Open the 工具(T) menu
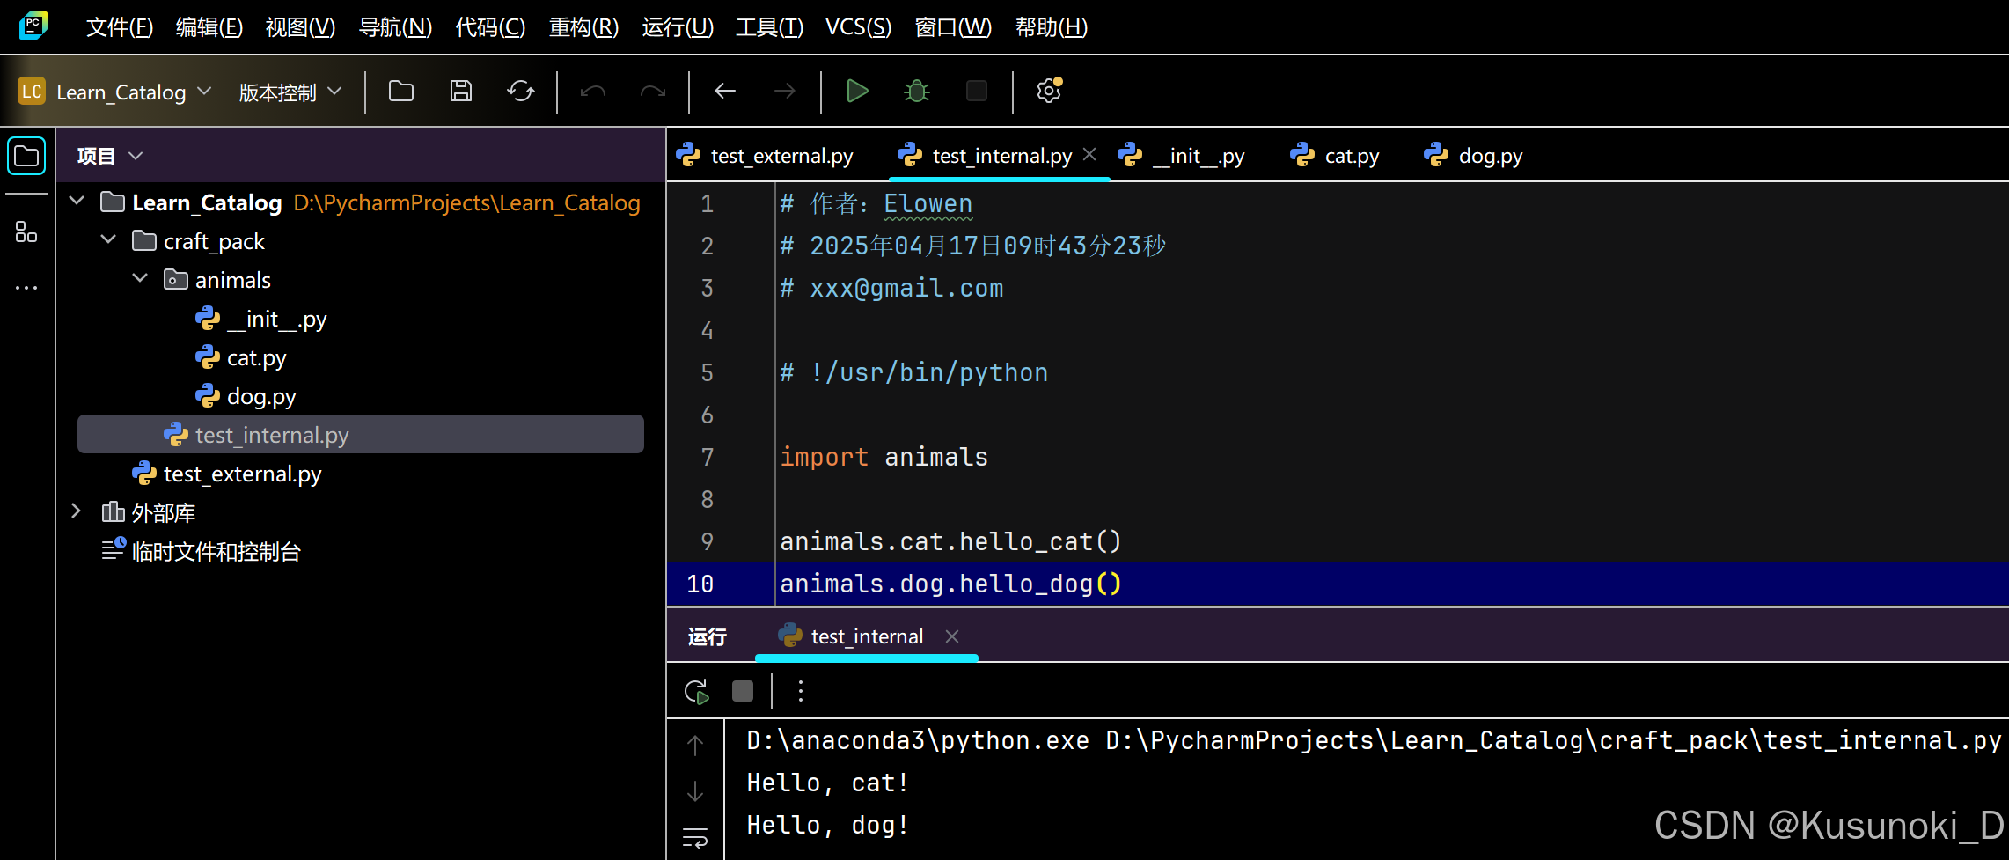Screen dimensions: 2009x860 point(769,27)
